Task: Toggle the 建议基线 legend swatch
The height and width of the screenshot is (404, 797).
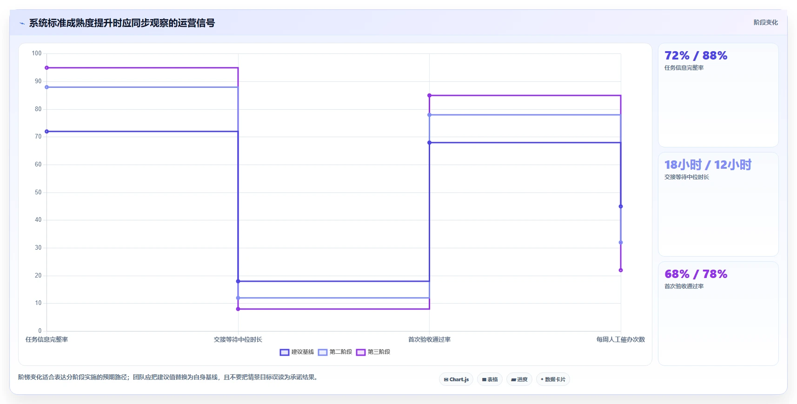Action: pyautogui.click(x=285, y=352)
